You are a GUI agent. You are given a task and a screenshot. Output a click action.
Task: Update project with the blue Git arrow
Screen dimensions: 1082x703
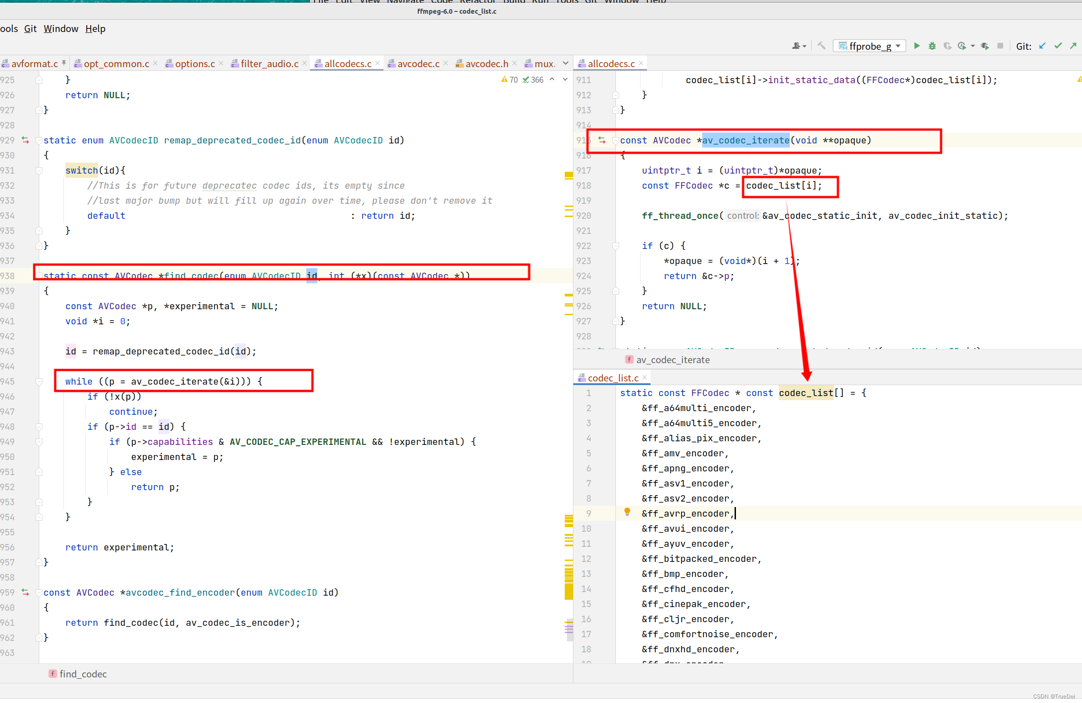click(x=1042, y=46)
